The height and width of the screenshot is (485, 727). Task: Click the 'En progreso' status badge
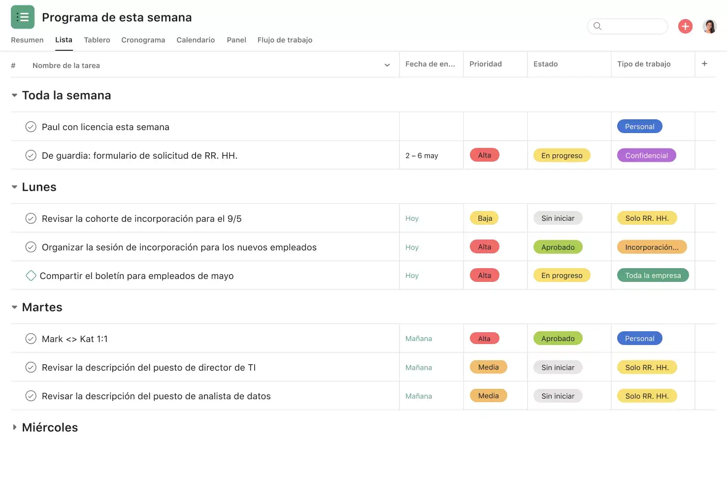562,155
